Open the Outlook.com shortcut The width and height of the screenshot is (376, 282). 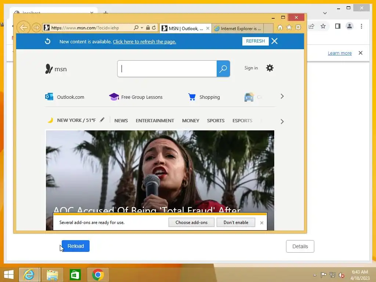65,97
